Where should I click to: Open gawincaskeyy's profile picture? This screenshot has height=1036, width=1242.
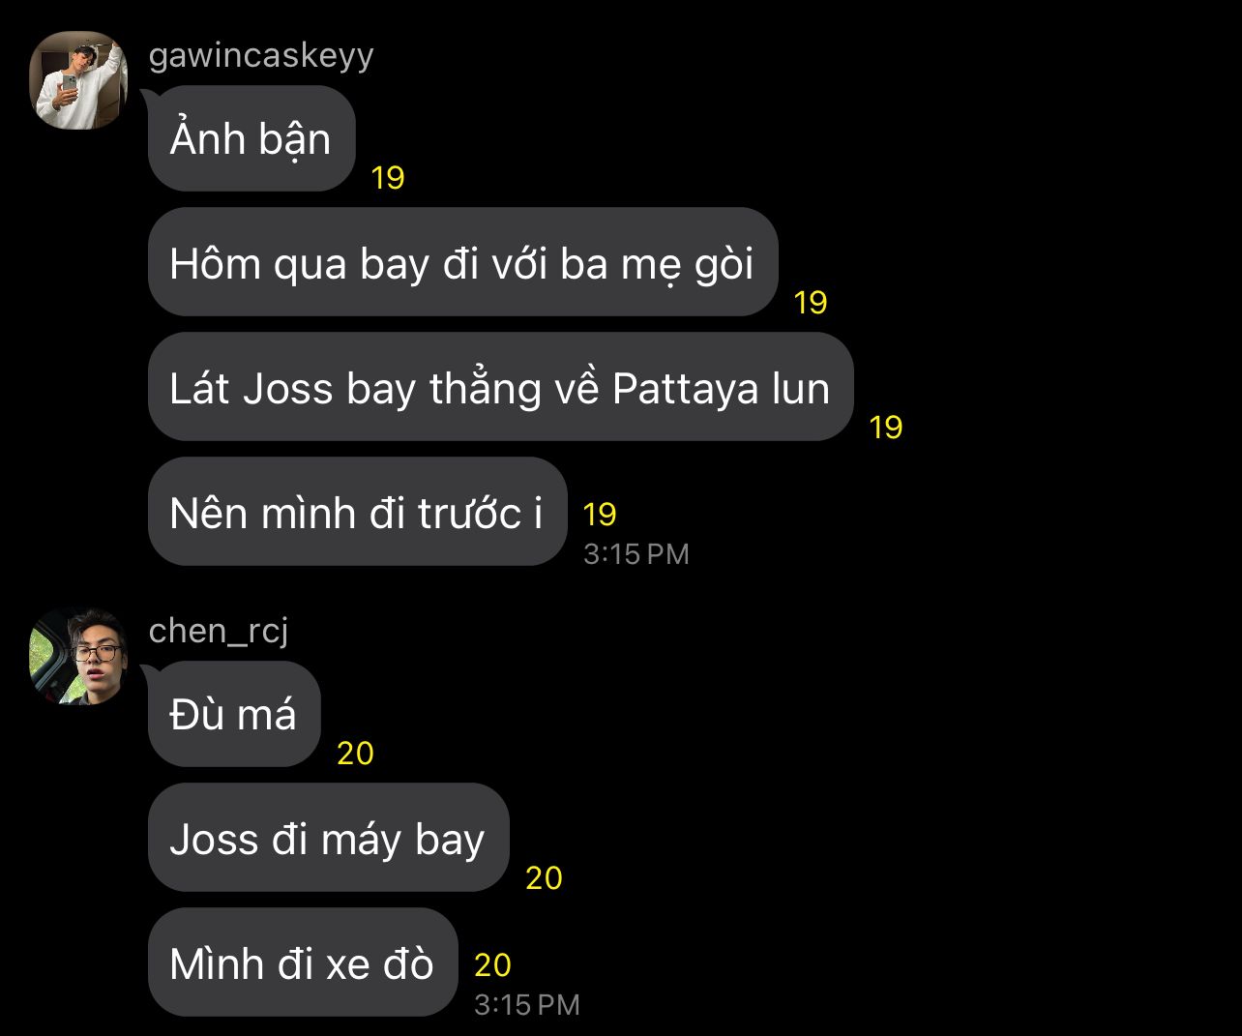point(78,80)
